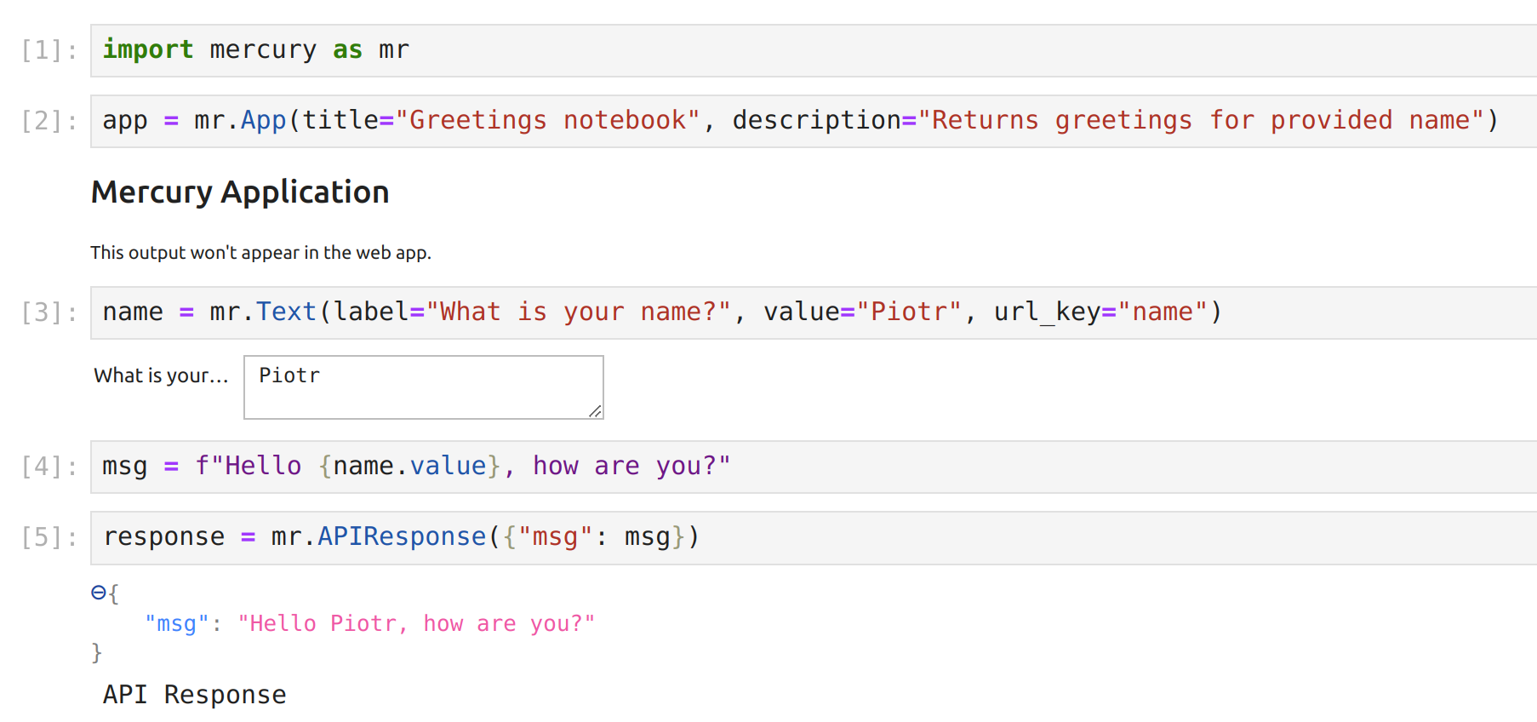1537x722 pixels.
Task: Click the [2]: cell prompt
Action: 49,121
